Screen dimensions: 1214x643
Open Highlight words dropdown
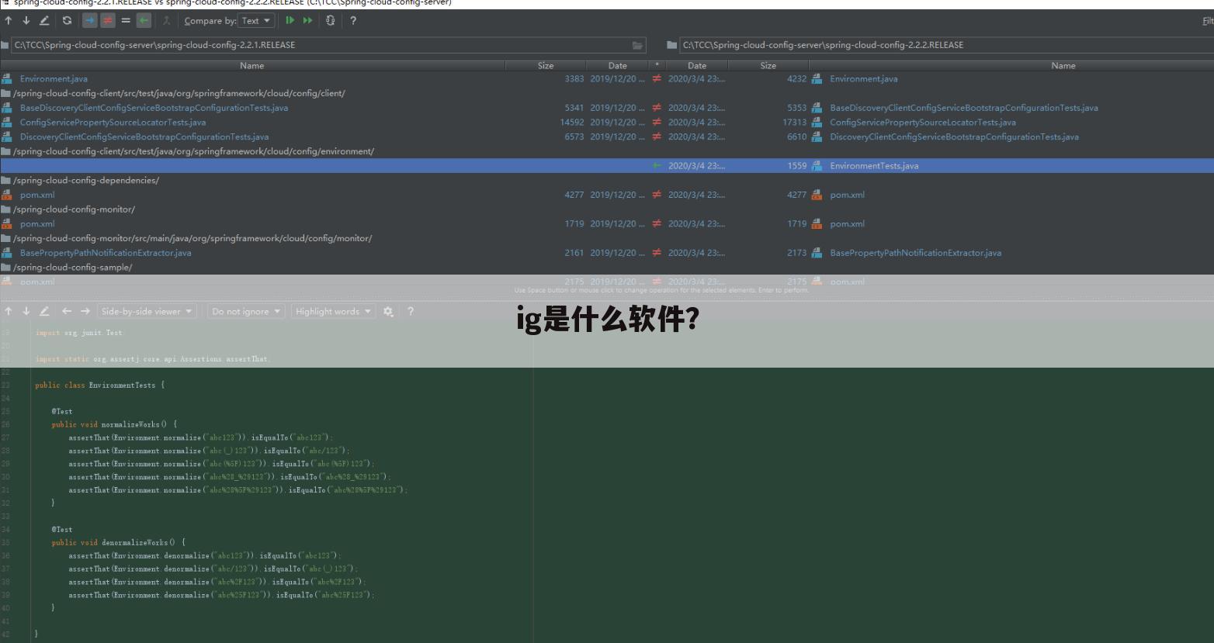(x=334, y=312)
